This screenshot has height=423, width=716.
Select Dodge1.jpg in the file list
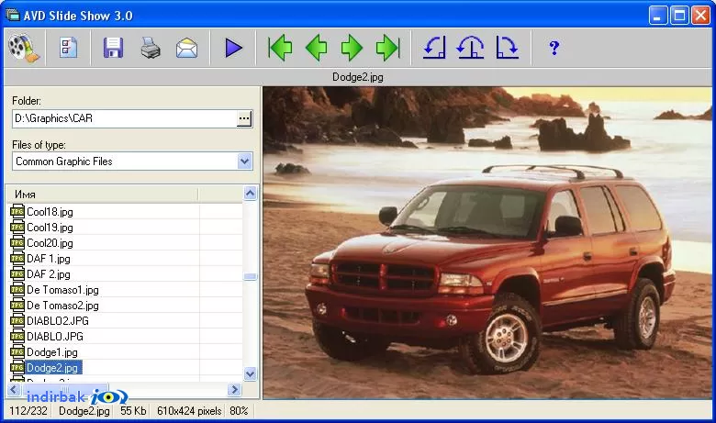52,352
